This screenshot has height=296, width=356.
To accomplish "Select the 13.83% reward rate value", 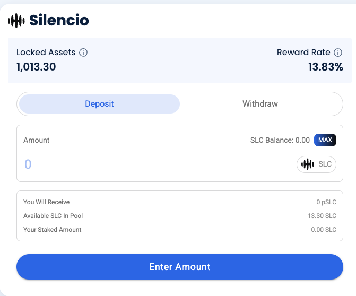I will point(326,67).
